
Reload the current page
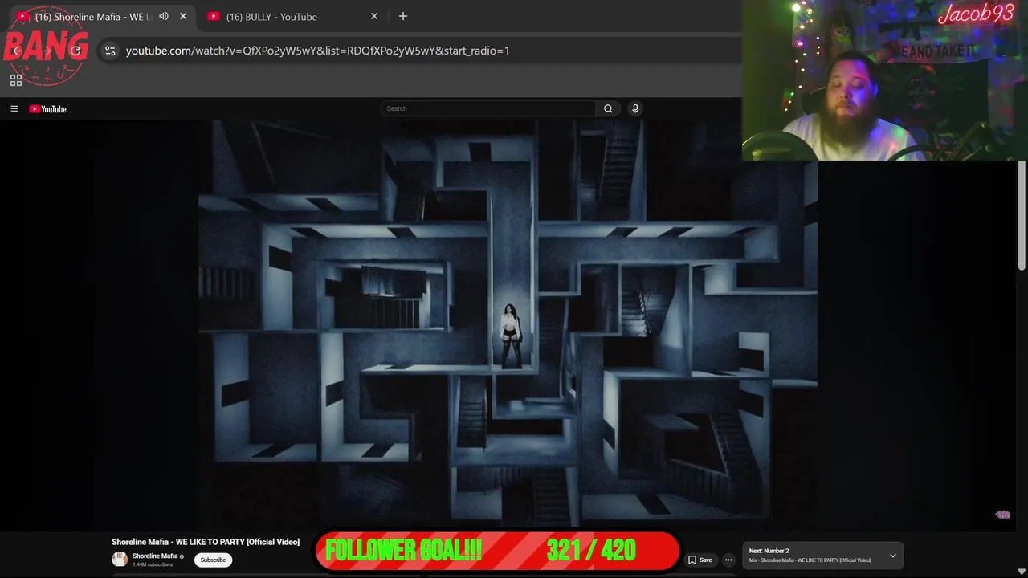pos(75,51)
